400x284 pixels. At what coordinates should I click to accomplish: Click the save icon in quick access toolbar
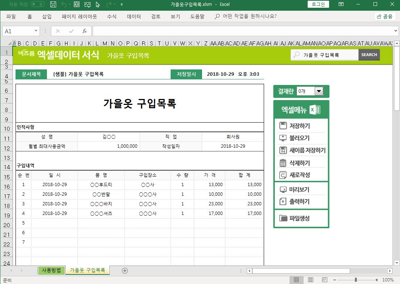click(x=53, y=4)
